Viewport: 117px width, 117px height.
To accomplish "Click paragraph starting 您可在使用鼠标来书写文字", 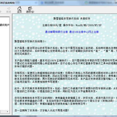I will click(66, 101).
